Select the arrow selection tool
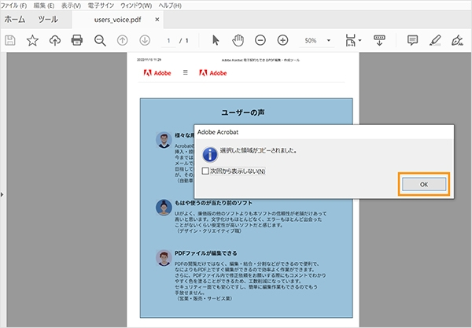The height and width of the screenshot is (328, 472). point(216,40)
